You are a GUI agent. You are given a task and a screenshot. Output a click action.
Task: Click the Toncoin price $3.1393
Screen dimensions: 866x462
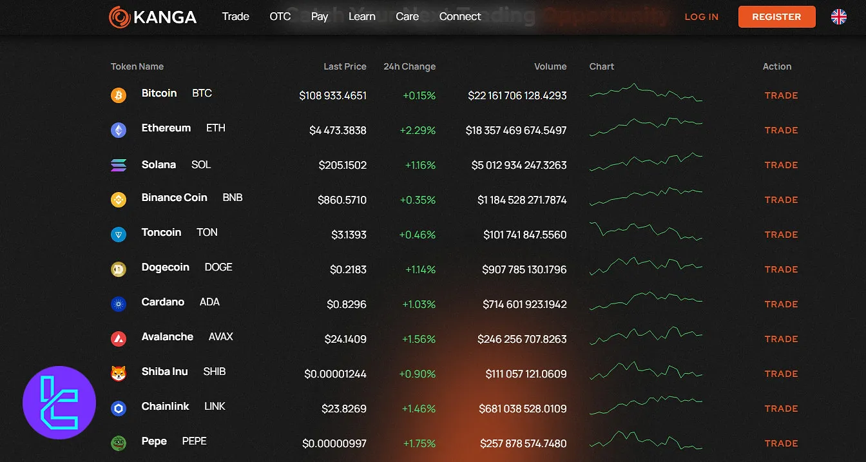(x=349, y=235)
